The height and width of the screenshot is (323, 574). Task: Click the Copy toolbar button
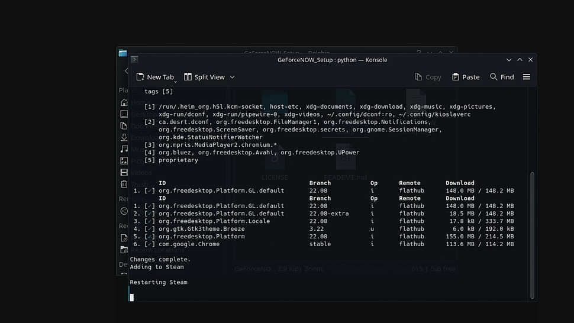(x=428, y=77)
